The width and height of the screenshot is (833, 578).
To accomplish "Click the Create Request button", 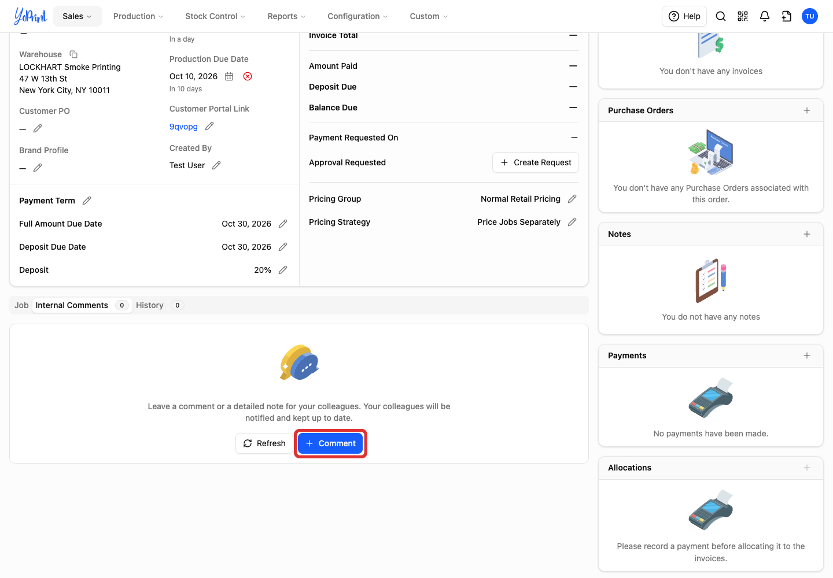I will (536, 162).
